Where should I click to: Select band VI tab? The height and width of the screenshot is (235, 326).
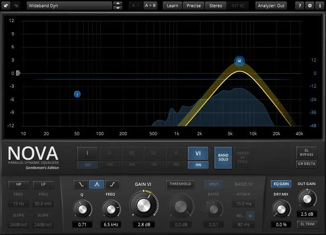[198, 153]
